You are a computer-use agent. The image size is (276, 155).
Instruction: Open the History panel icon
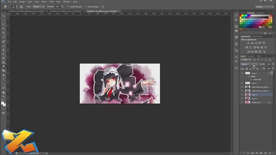236,15
